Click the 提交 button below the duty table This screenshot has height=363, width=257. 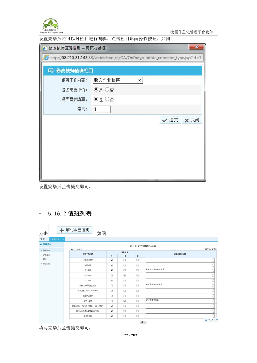pos(143,322)
